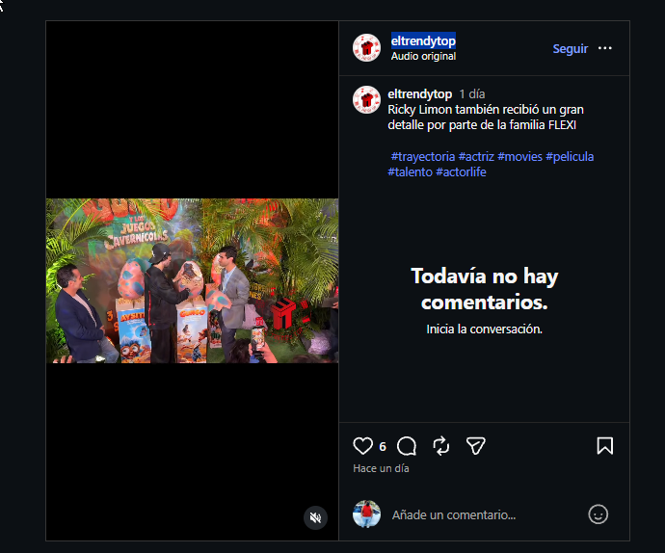
Task: Open eltrendytop username in caption
Action: (420, 93)
